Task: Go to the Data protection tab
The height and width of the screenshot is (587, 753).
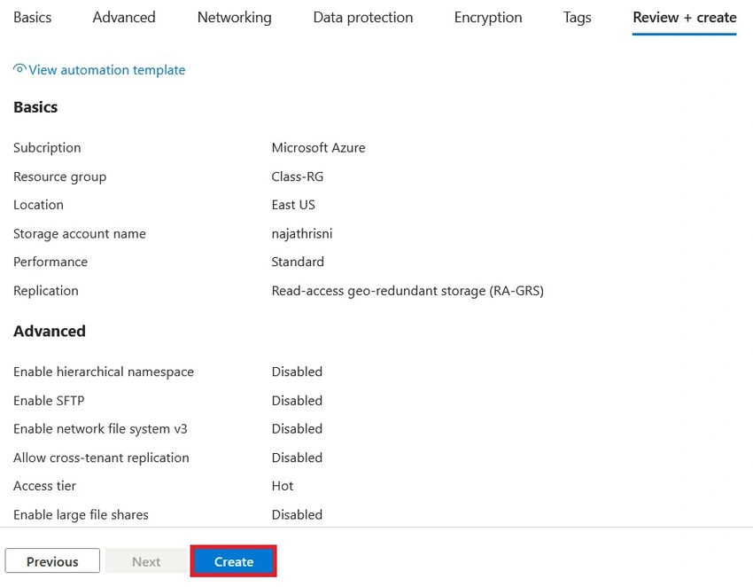Action: (x=363, y=18)
